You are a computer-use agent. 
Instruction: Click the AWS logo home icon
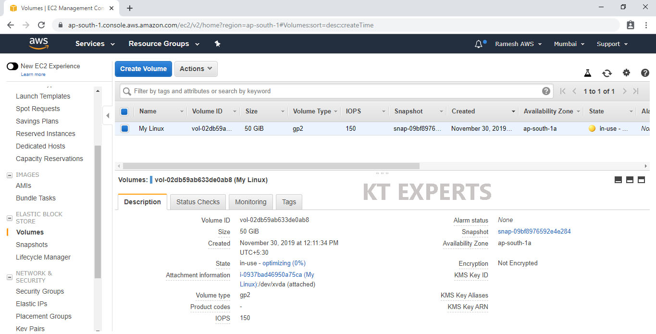click(38, 44)
